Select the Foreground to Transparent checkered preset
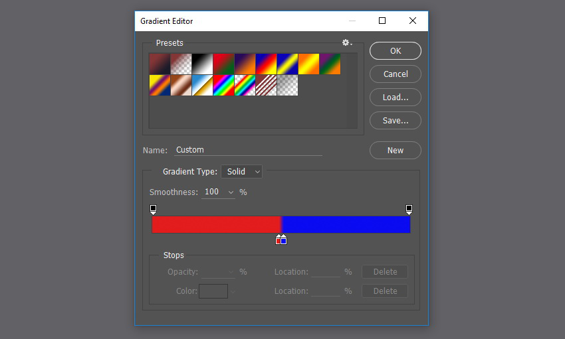 181,64
